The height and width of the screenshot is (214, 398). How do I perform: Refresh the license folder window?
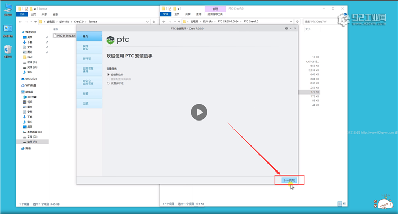click(154, 22)
